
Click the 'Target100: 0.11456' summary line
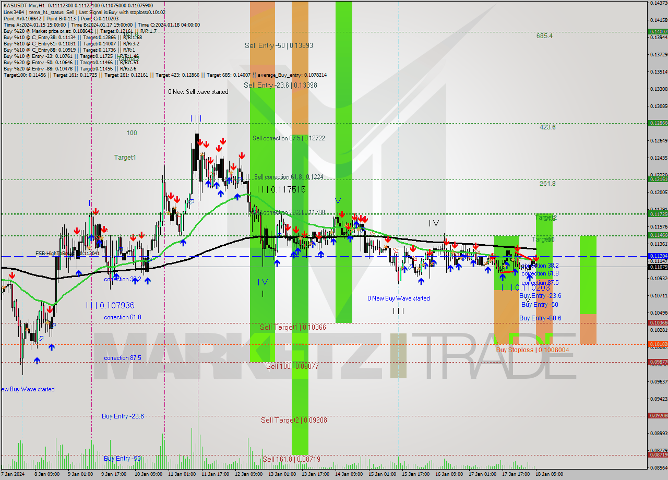pos(165,75)
